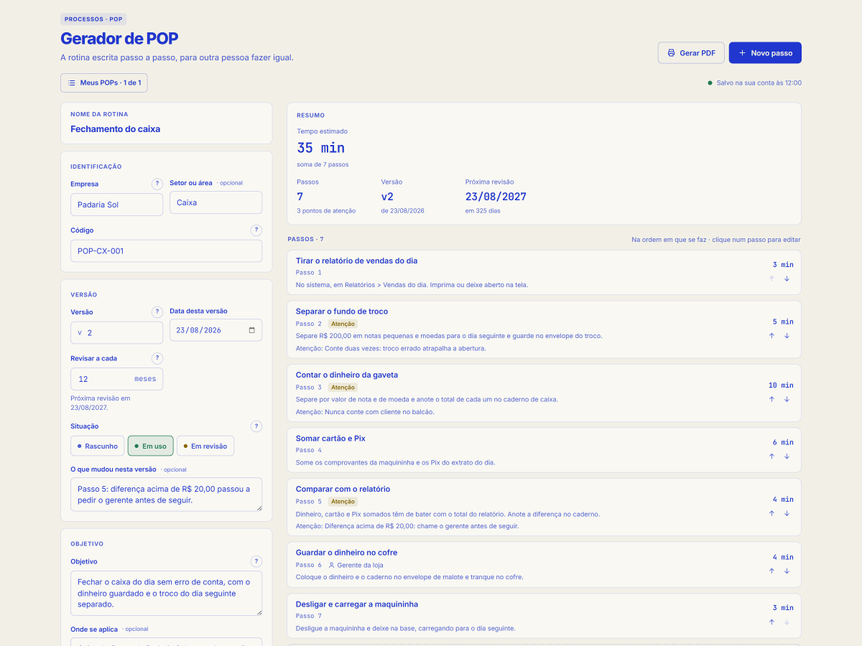
Task: Move 'Separar o fundo de troco' down
Action: tap(787, 335)
